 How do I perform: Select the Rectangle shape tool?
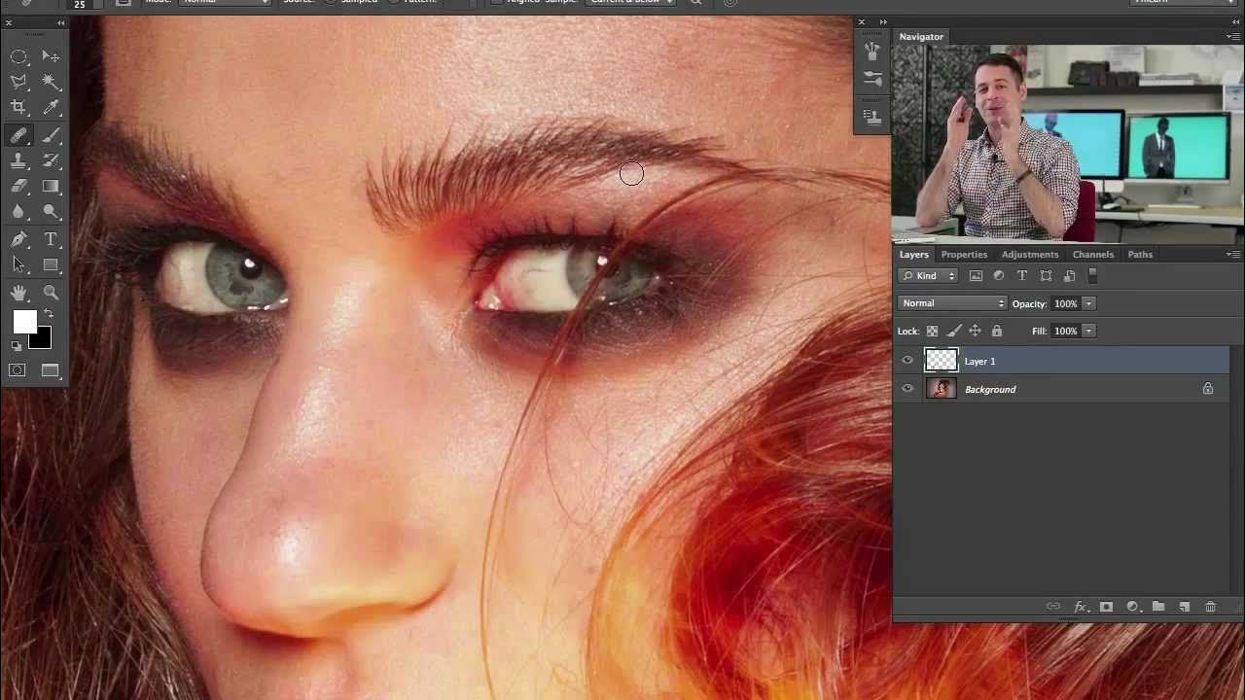point(51,264)
